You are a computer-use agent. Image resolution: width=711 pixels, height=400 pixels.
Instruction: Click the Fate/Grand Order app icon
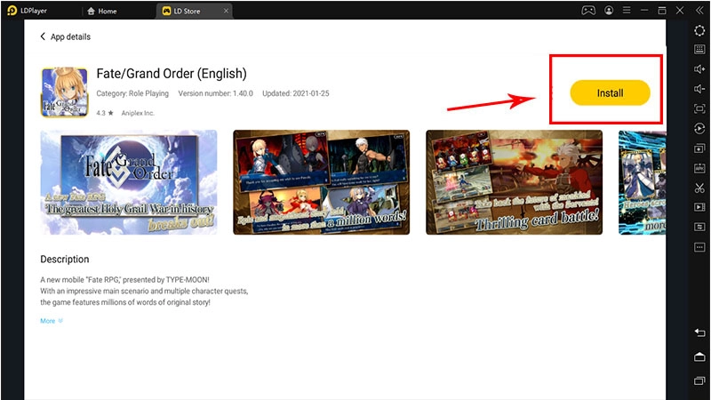64,92
